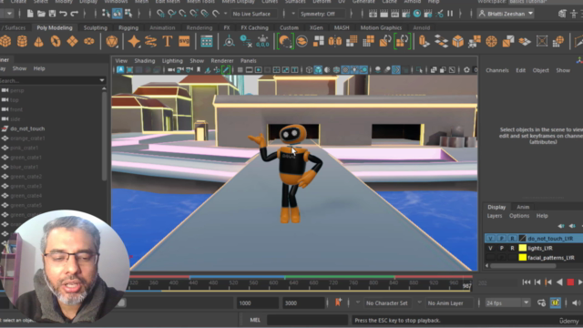The width and height of the screenshot is (583, 328).
Task: Create a polygon disc from the shelf
Action: (x=89, y=41)
